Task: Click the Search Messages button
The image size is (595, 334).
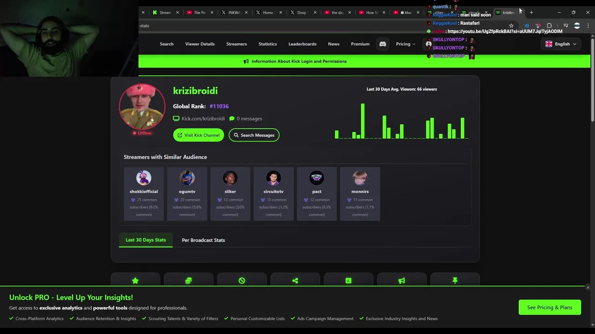Action: tap(254, 135)
